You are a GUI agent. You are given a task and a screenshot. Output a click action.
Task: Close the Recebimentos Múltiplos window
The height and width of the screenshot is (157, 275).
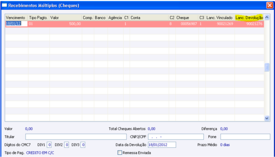click(269, 5)
